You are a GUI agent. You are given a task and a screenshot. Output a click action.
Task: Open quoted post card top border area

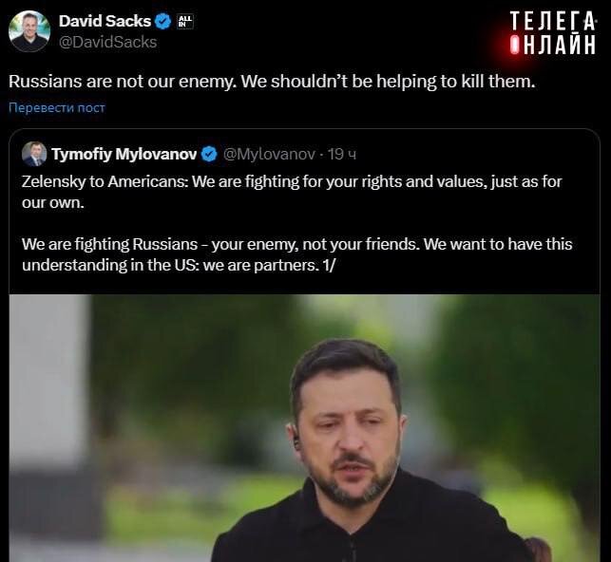(x=304, y=132)
